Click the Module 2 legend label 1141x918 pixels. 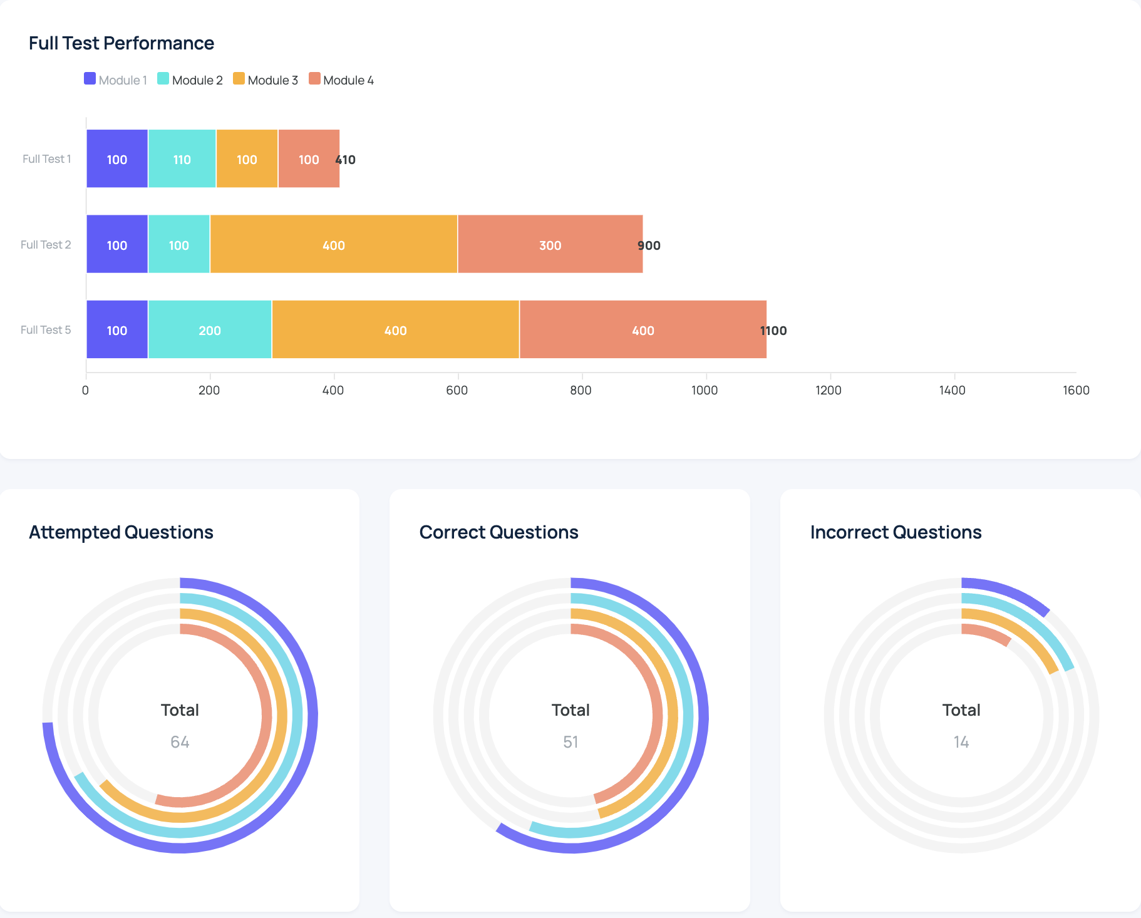(197, 80)
